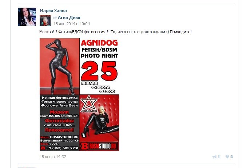Click the share count number 1
This screenshot has width=243, height=168.
(219, 157)
